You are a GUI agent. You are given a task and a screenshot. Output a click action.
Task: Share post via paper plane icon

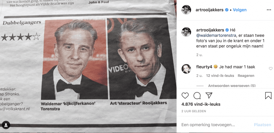pos(209,95)
